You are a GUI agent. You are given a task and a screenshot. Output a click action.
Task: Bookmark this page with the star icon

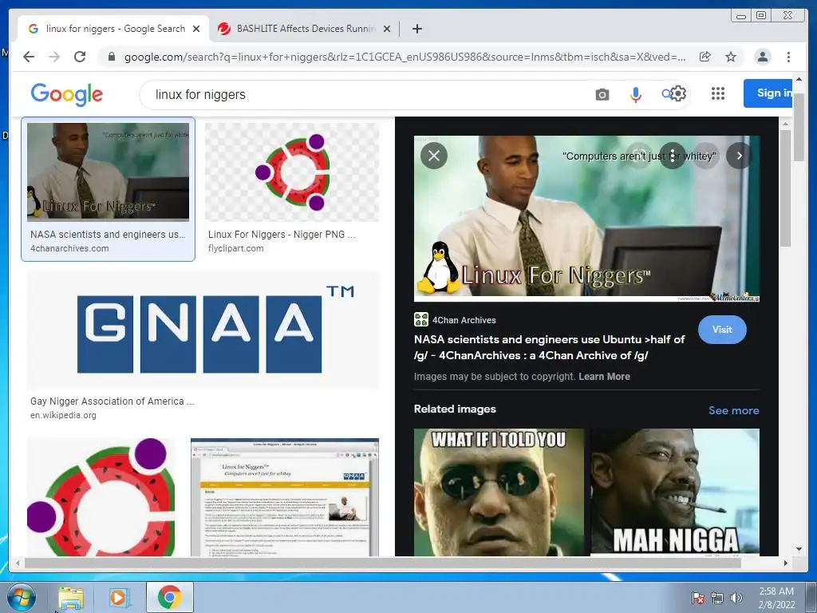(x=731, y=57)
